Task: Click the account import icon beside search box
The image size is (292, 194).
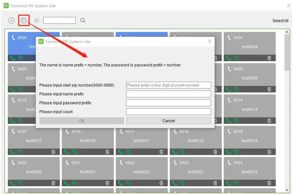Action: tap(36, 20)
